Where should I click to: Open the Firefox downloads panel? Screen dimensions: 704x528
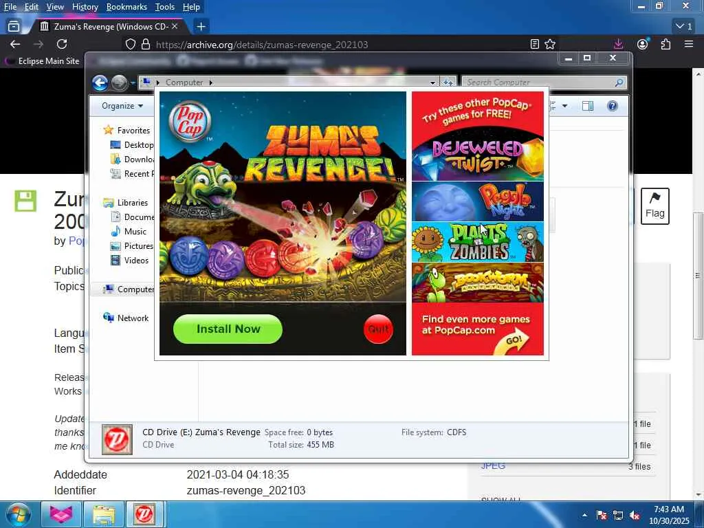coord(619,44)
